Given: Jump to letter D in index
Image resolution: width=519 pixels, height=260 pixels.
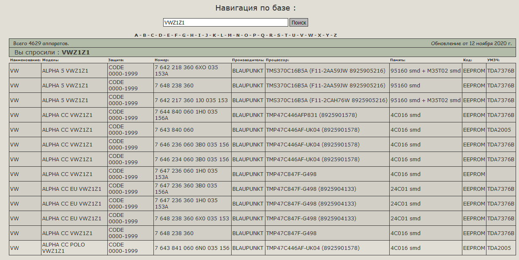Looking at the screenshot, I should click(x=161, y=35).
